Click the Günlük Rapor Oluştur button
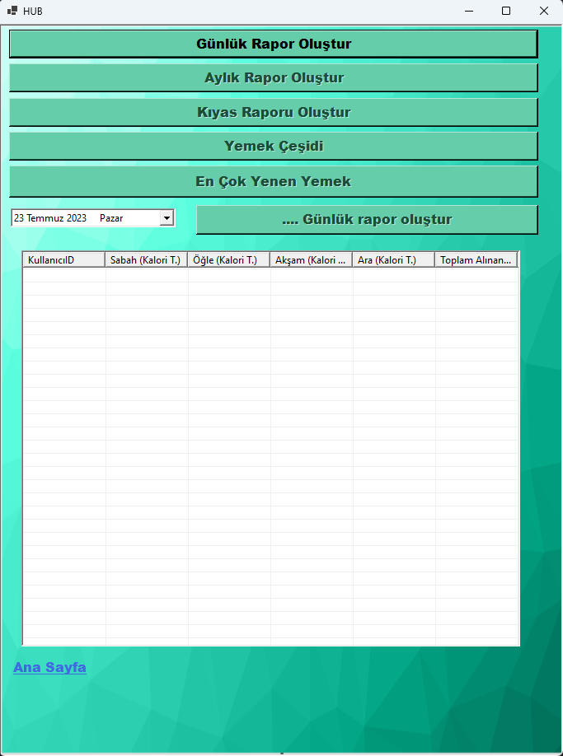 (x=274, y=44)
